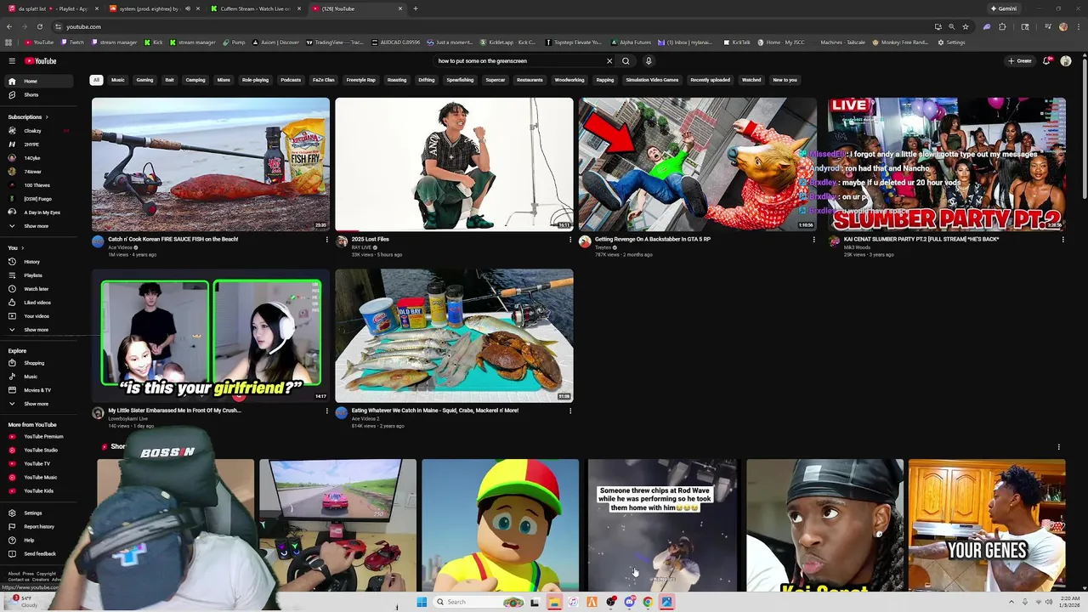Screen dimensions: 1088x612
Task: Bookmark this page with the star icon
Action: pyautogui.click(x=965, y=26)
